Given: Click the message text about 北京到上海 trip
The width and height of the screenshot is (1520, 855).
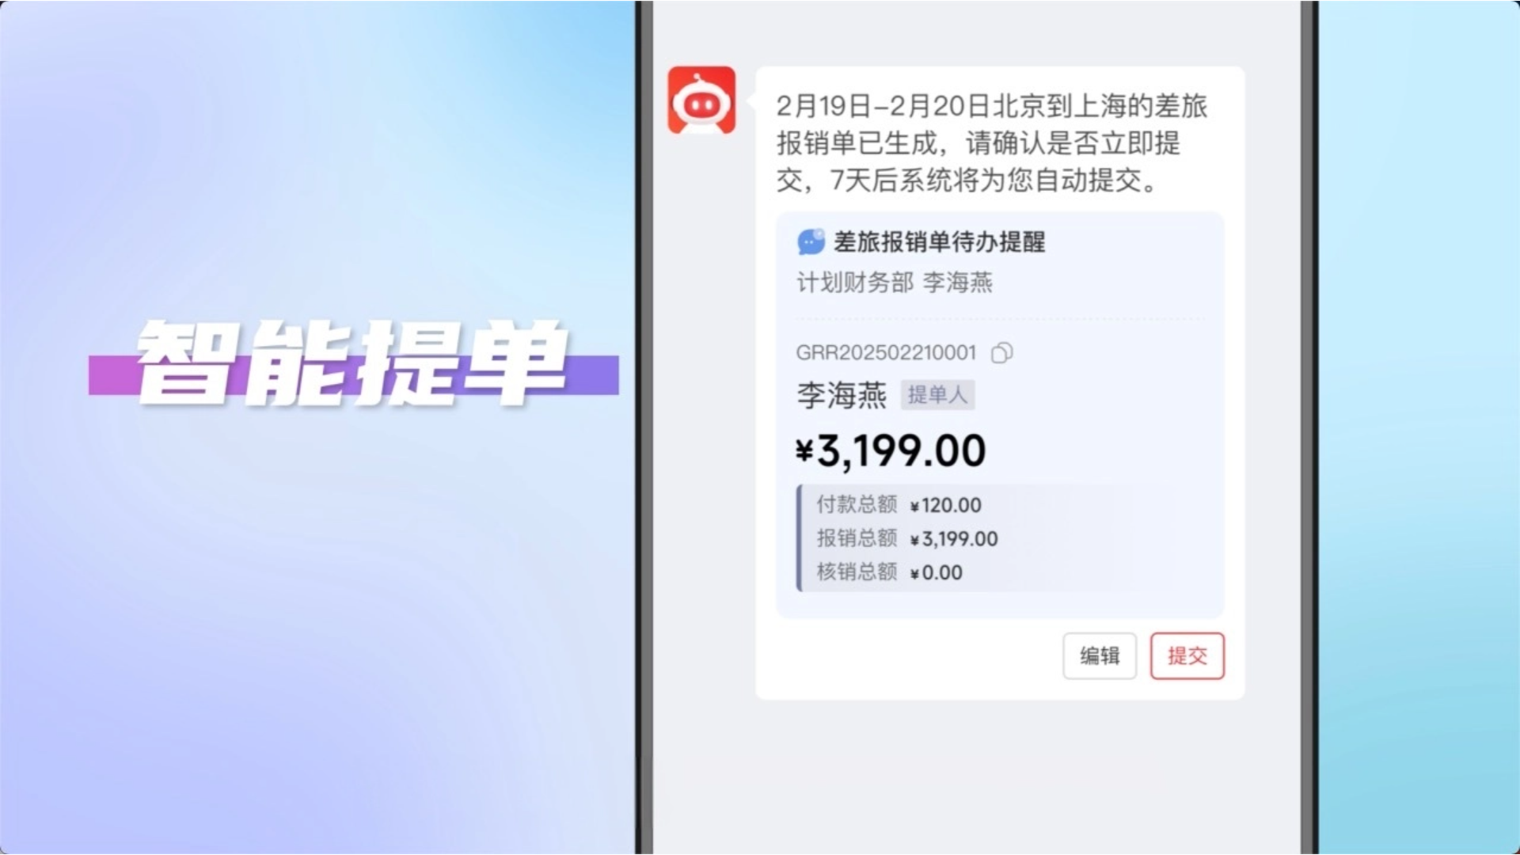Looking at the screenshot, I should point(991,143).
